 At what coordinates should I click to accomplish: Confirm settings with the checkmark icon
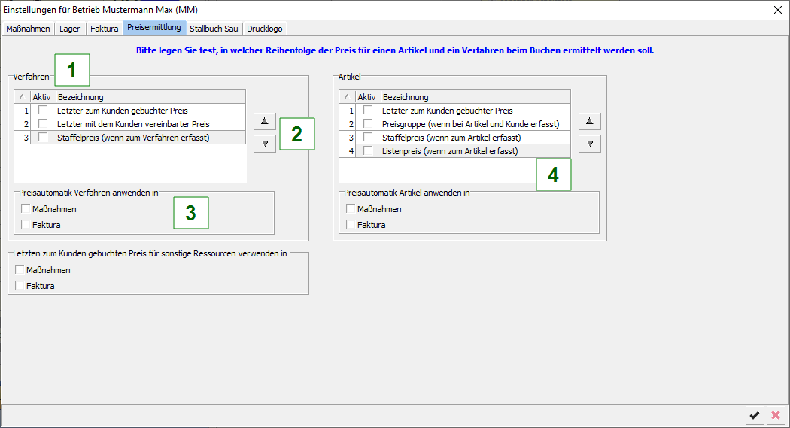pyautogui.click(x=754, y=415)
